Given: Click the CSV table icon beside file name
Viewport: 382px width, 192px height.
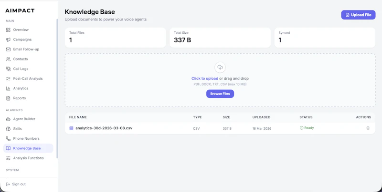Looking at the screenshot, I should click(71, 128).
